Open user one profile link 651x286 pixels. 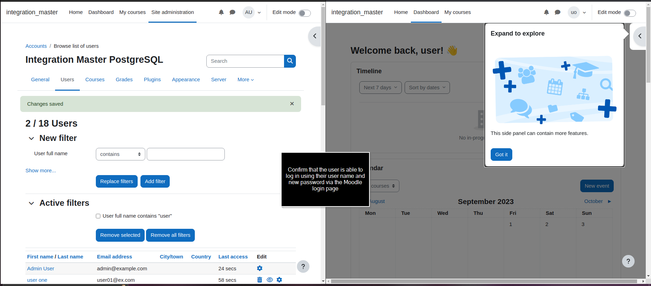(x=37, y=280)
